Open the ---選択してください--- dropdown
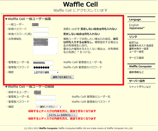158x131 pixels. (x=49, y=107)
